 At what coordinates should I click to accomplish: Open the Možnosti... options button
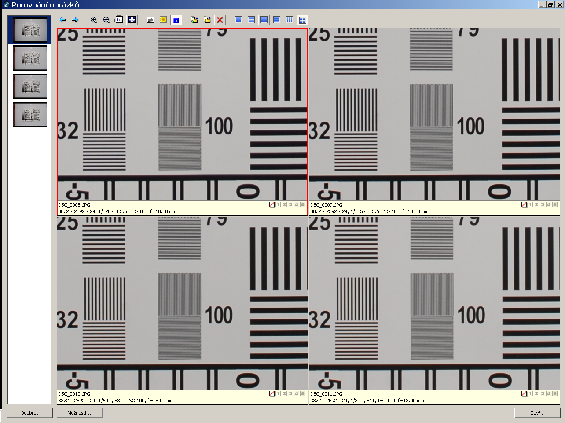coord(80,413)
